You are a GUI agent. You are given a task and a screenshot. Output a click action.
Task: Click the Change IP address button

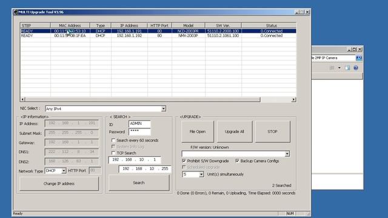(x=59, y=183)
